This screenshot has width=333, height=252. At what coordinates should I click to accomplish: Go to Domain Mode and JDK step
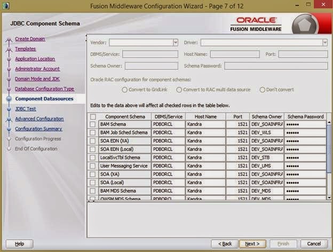pyautogui.click(x=37, y=79)
